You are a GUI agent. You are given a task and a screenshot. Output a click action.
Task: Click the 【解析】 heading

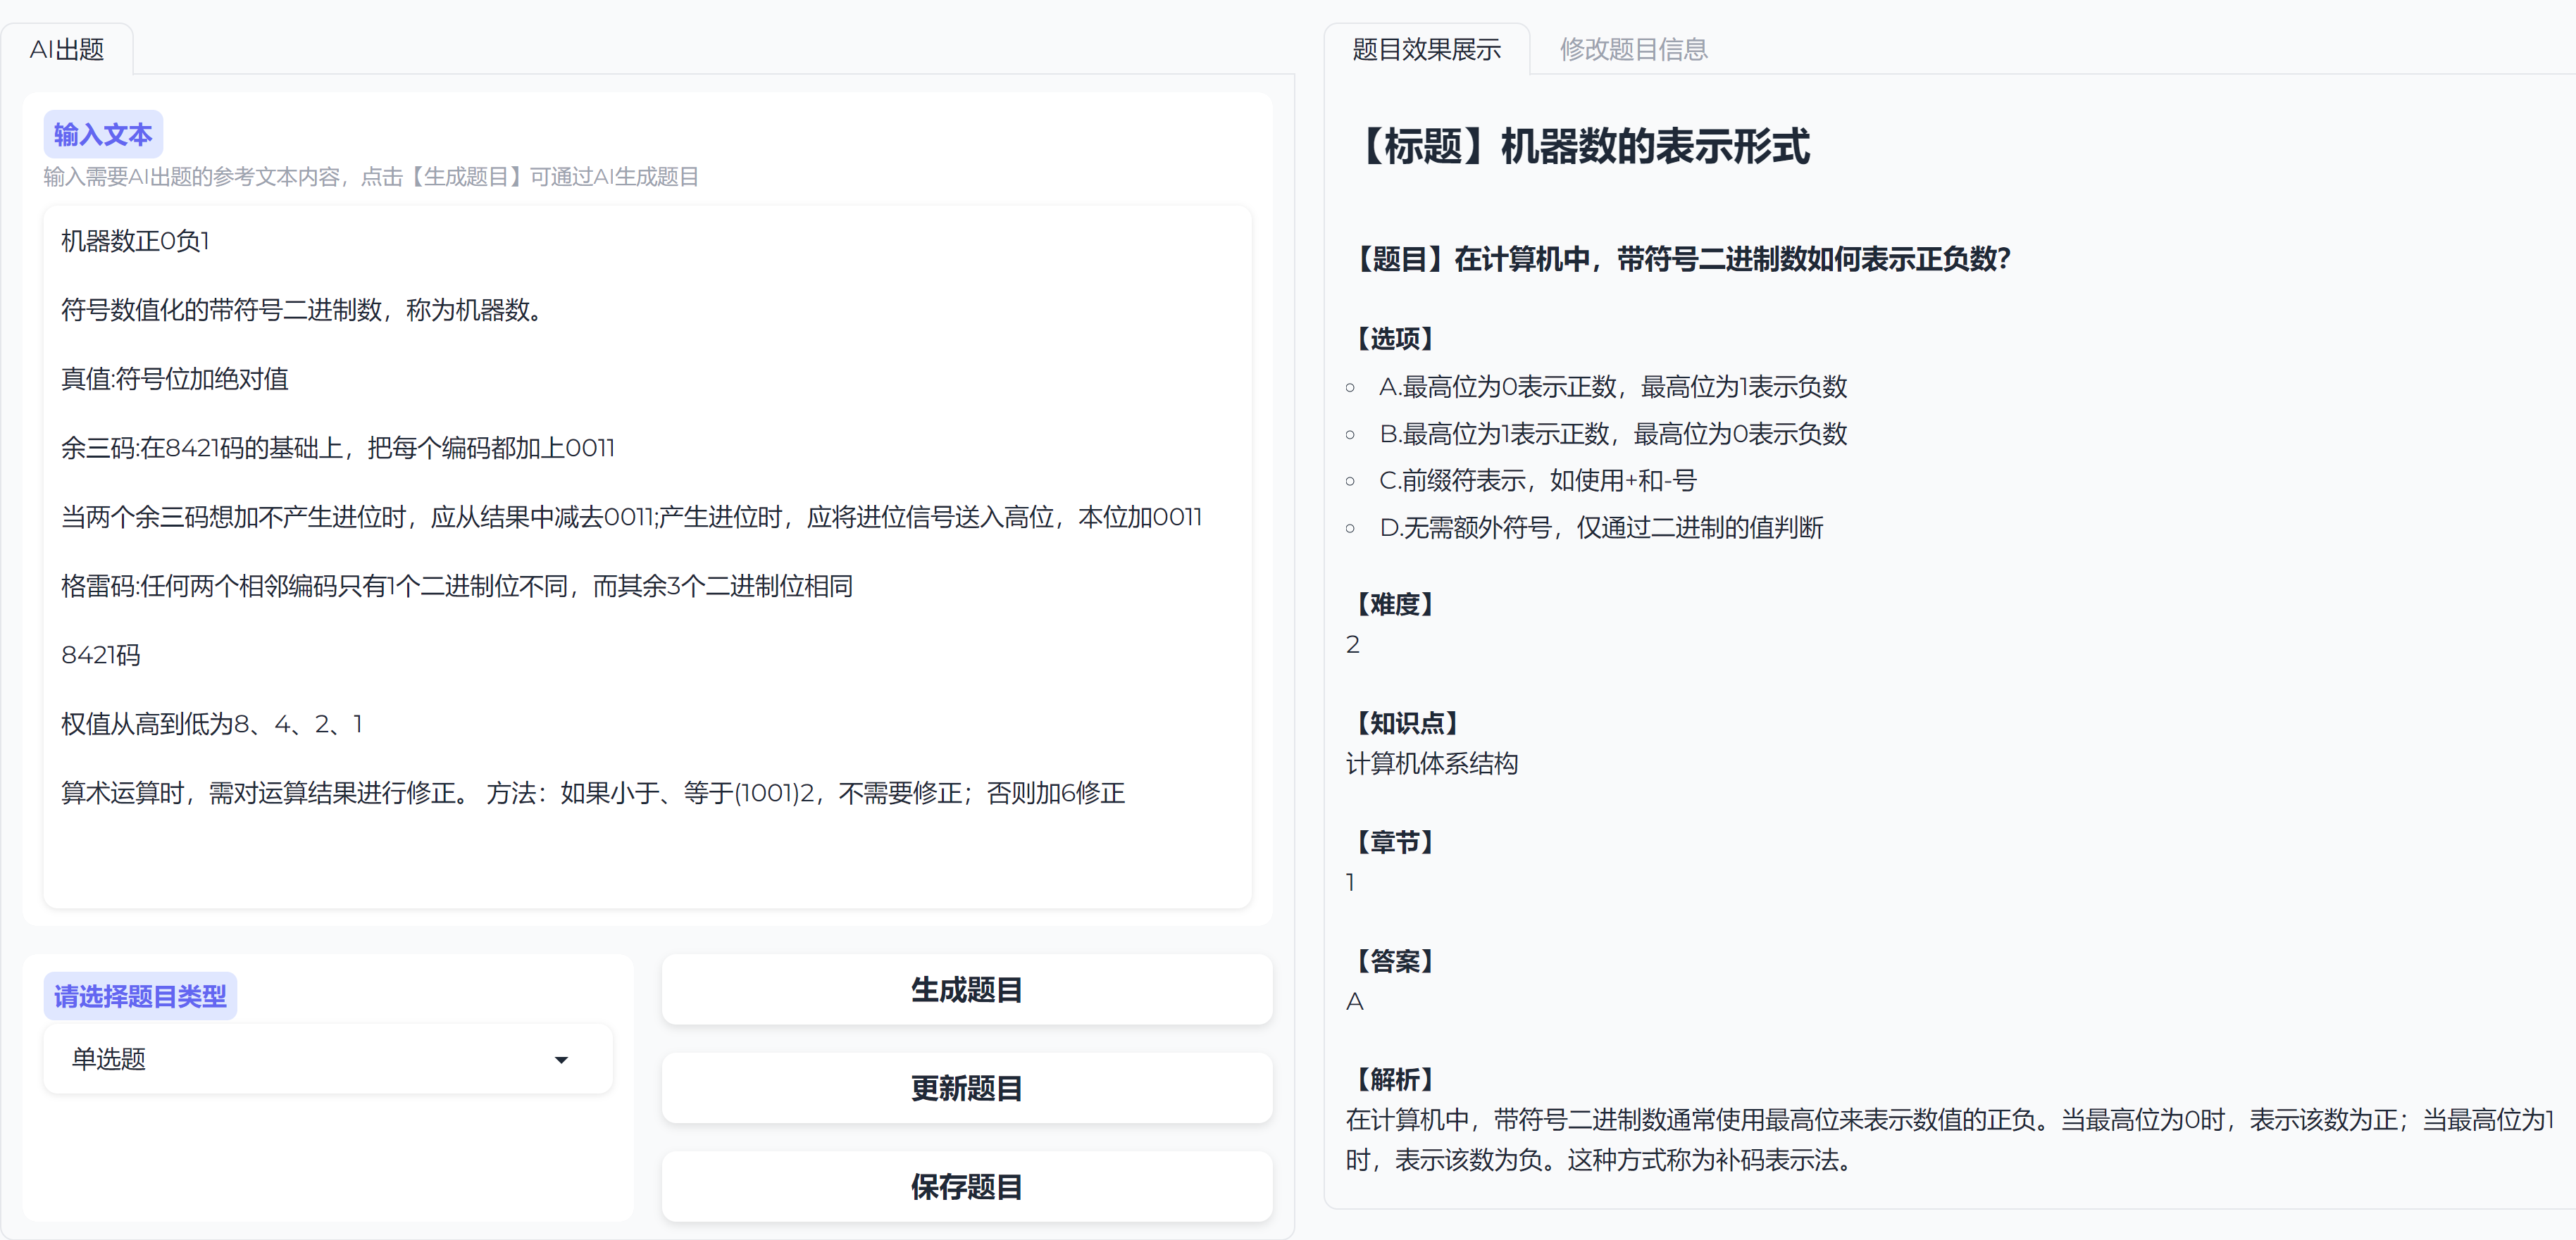[x=1395, y=1081]
